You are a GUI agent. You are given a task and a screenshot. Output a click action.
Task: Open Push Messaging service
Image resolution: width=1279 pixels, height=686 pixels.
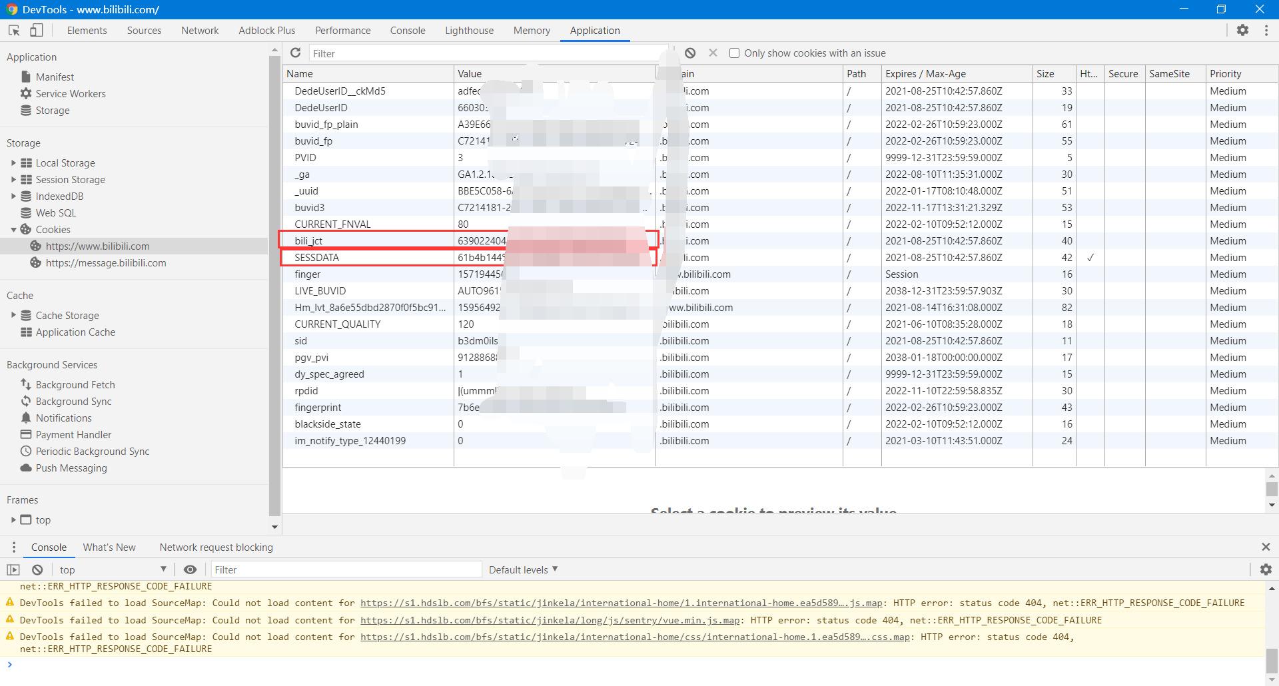[x=71, y=468]
